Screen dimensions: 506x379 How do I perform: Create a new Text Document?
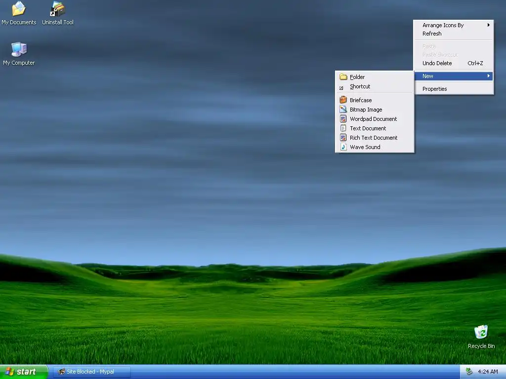375,128
